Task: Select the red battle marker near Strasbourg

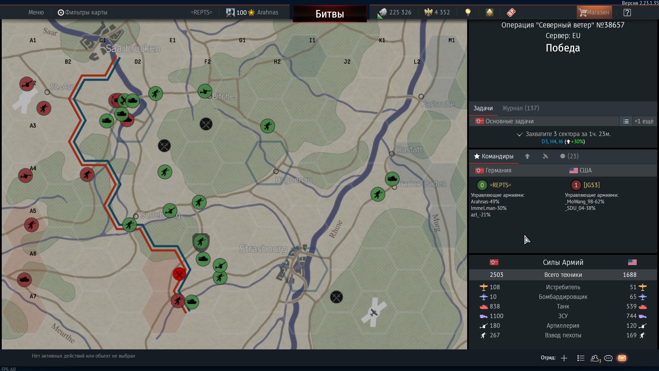Action: (x=179, y=274)
